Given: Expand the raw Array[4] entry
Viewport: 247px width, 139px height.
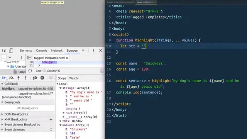Looking at the screenshot, I should (63, 113).
